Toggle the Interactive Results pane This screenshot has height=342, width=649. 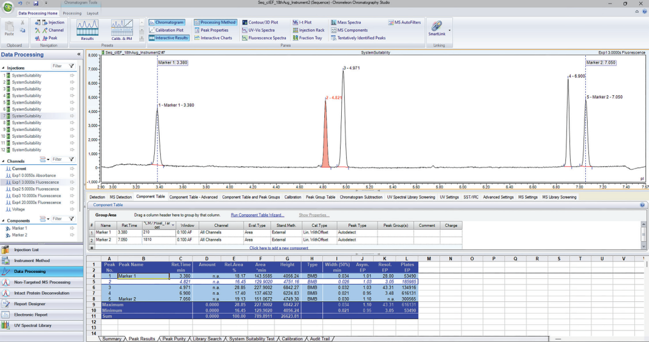[x=169, y=38]
